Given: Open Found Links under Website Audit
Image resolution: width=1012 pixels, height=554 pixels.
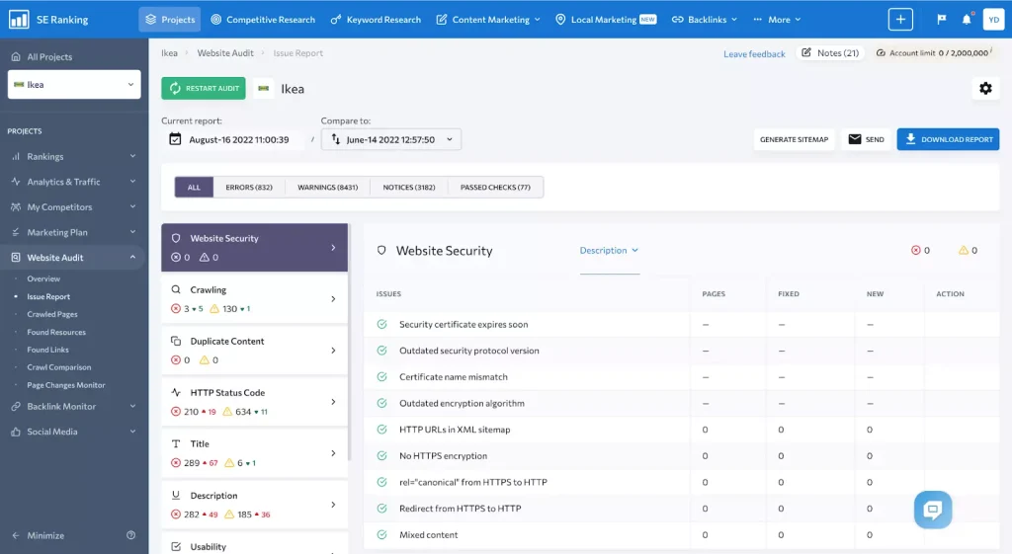Looking at the screenshot, I should tap(47, 350).
